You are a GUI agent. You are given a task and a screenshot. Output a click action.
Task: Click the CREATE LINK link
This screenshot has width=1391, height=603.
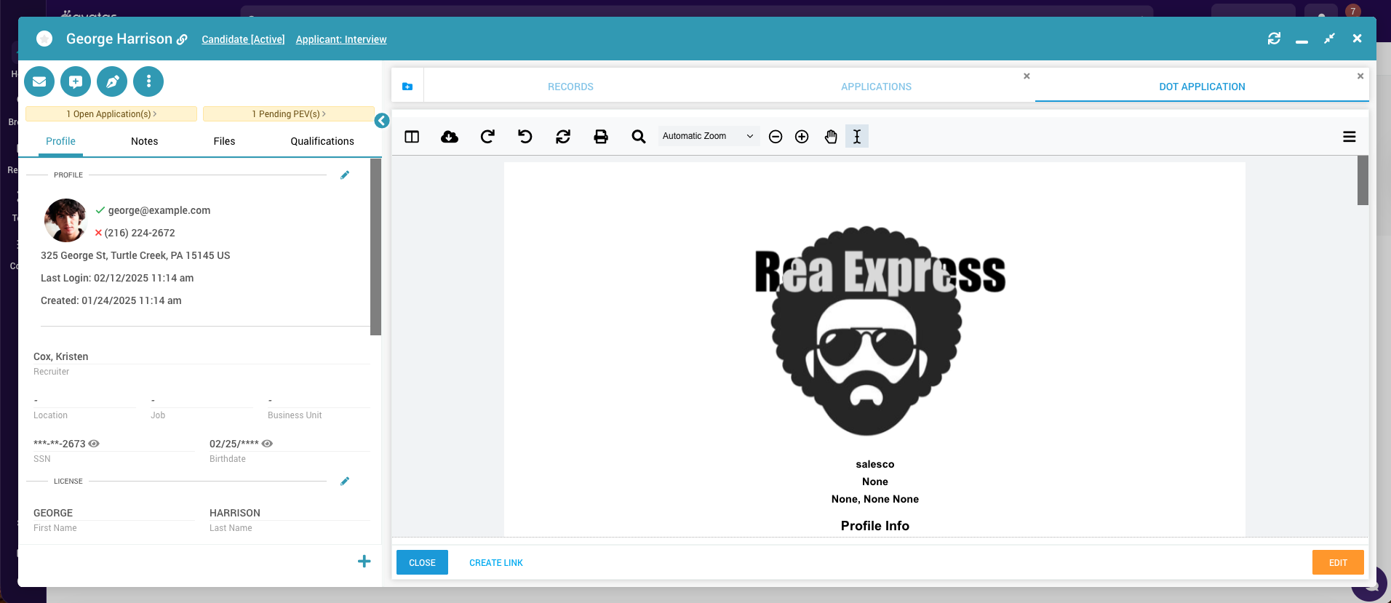496,563
